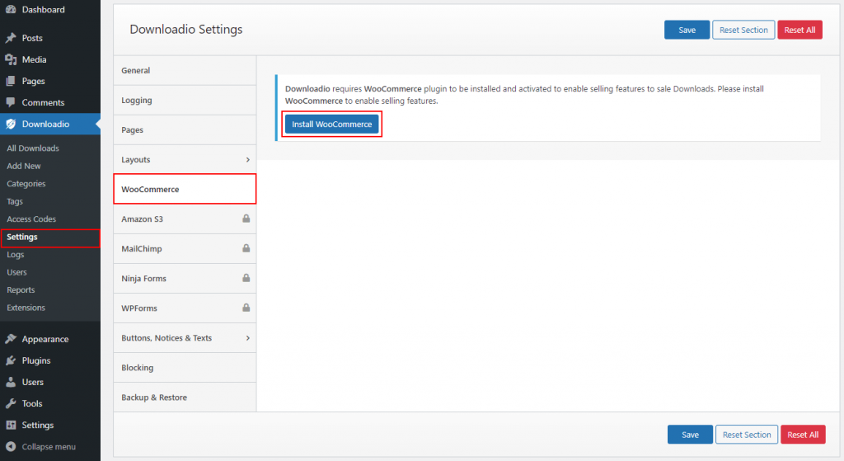Click the Dashboard menu label
The height and width of the screenshot is (461, 844).
click(x=43, y=10)
